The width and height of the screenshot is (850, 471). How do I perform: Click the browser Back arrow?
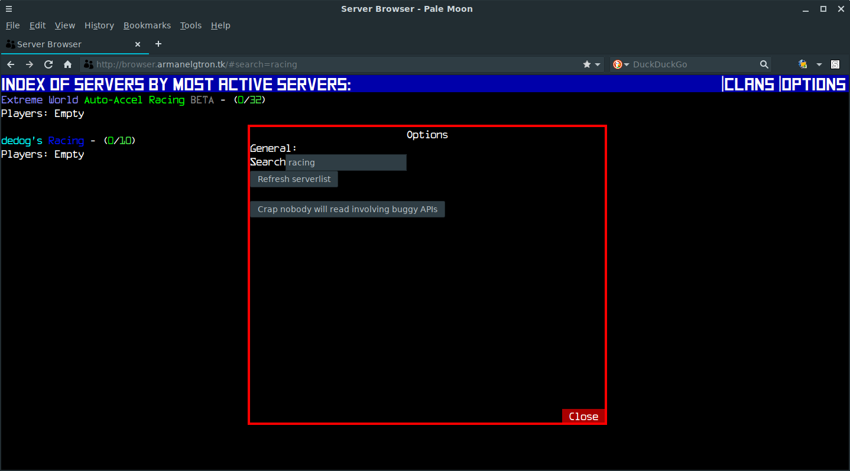point(11,64)
